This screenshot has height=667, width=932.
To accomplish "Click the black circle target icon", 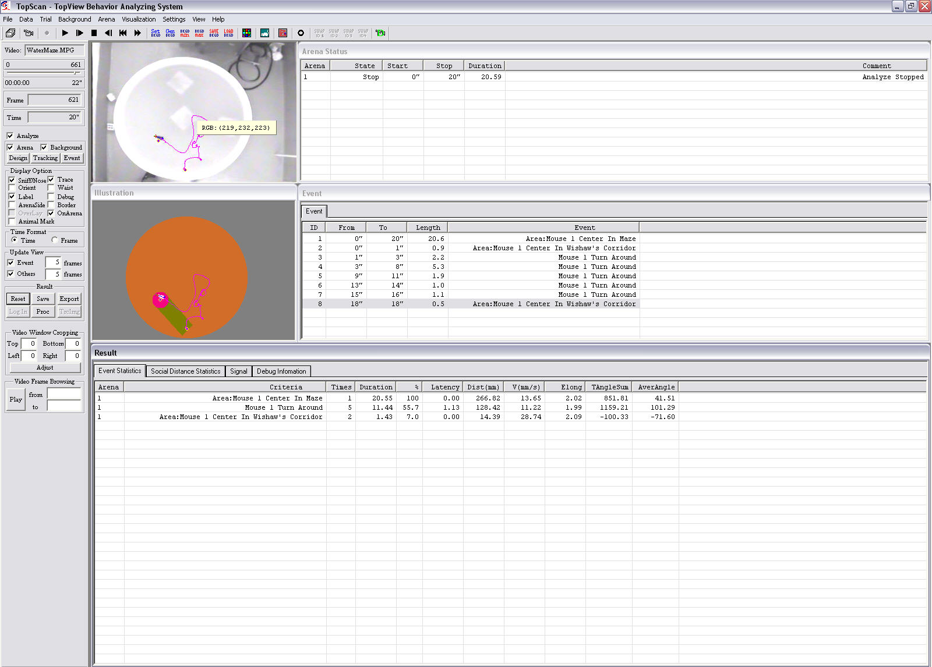I will coord(301,33).
